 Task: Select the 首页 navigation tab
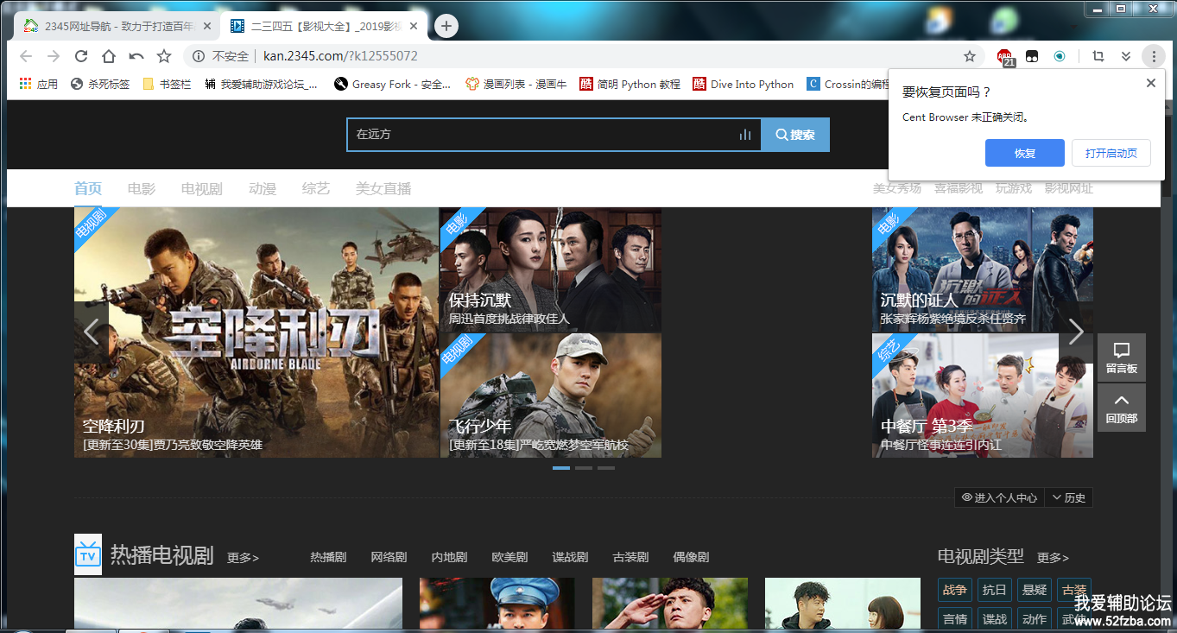pos(88,188)
